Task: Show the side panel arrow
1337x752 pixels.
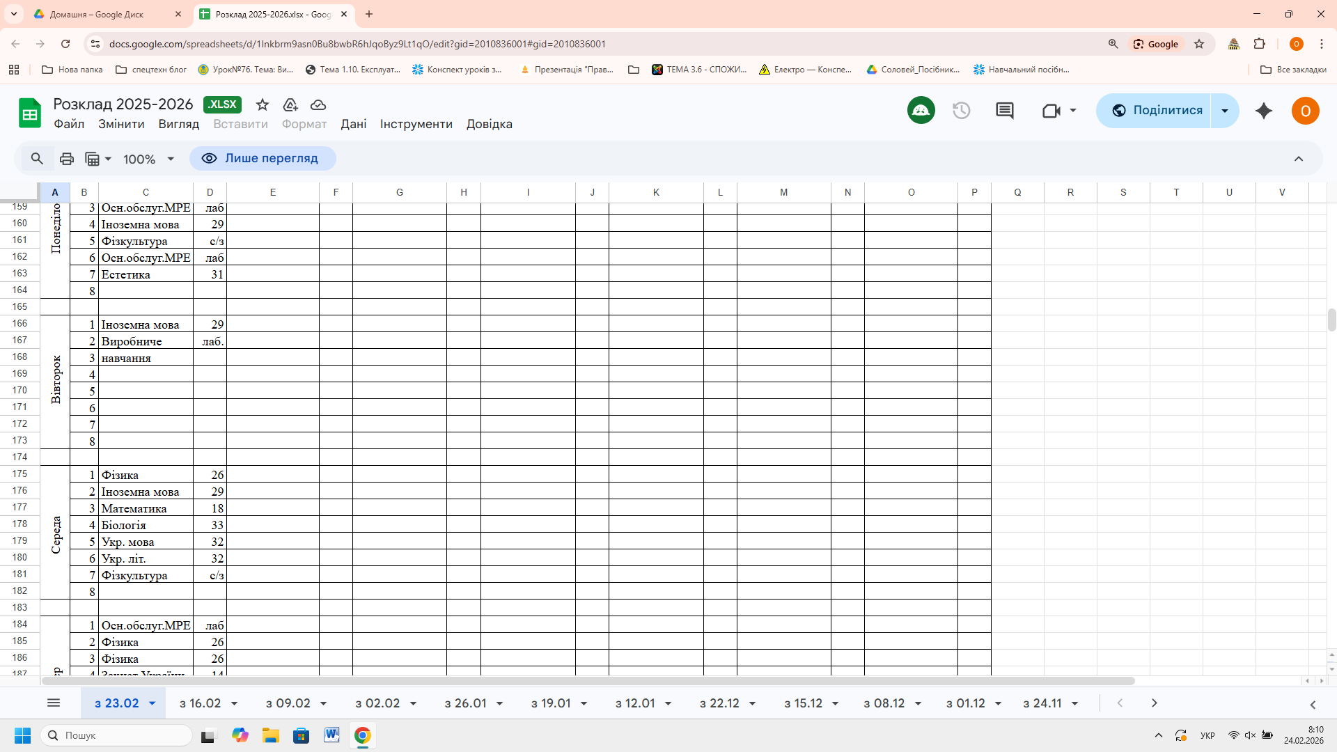Action: (x=1313, y=705)
